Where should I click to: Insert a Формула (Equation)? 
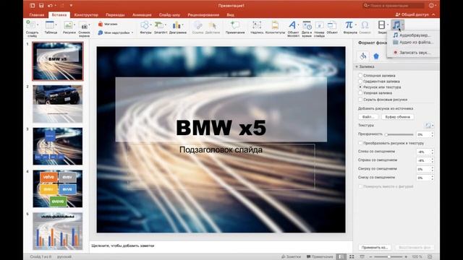click(349, 25)
